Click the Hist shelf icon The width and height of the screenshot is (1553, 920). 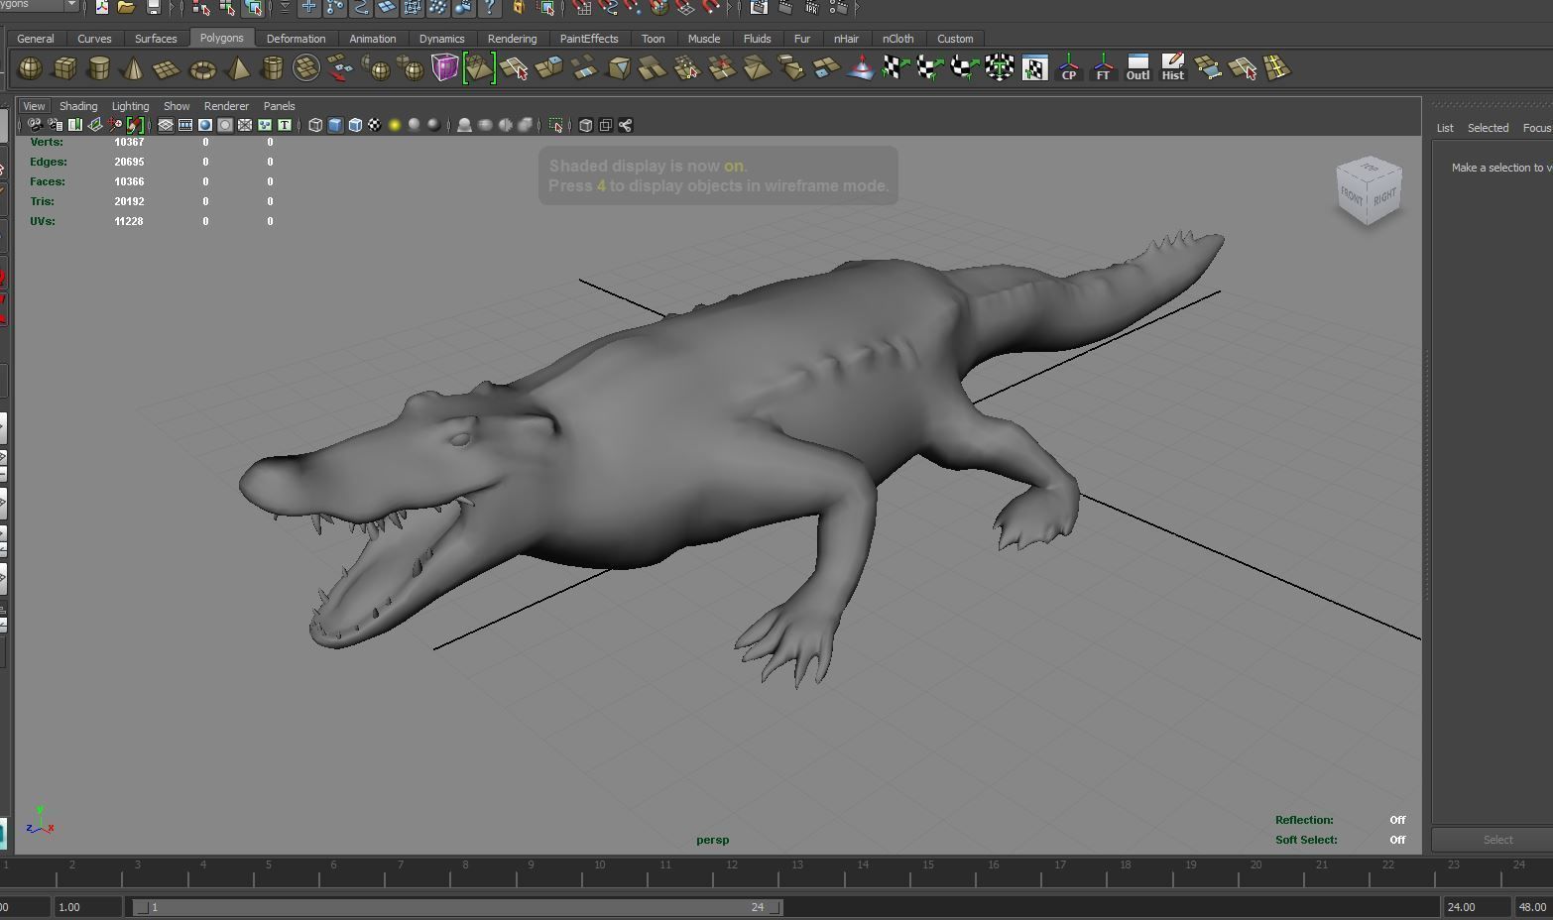click(x=1172, y=68)
